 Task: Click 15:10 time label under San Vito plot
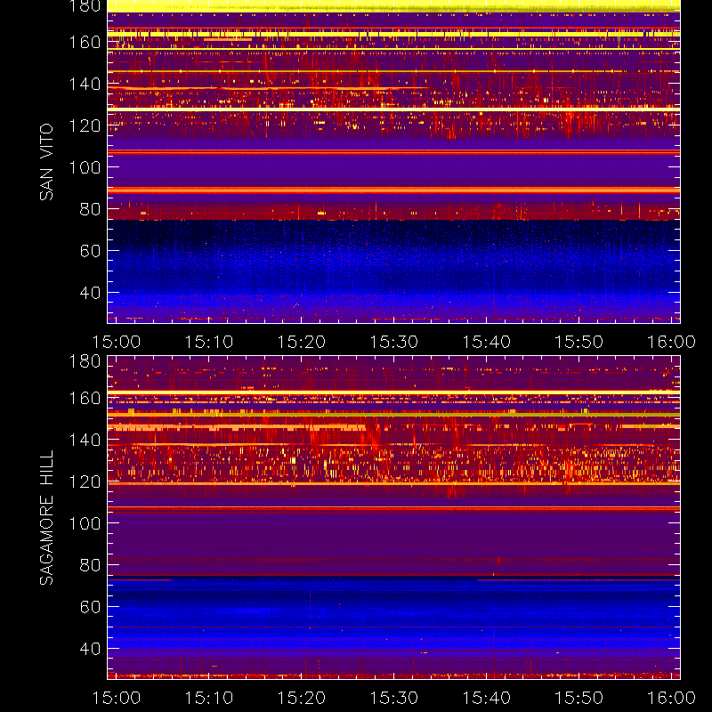coord(209,342)
